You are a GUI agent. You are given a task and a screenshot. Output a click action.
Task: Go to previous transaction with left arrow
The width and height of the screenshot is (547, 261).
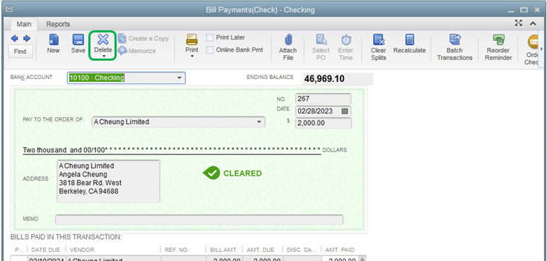[x=14, y=38]
